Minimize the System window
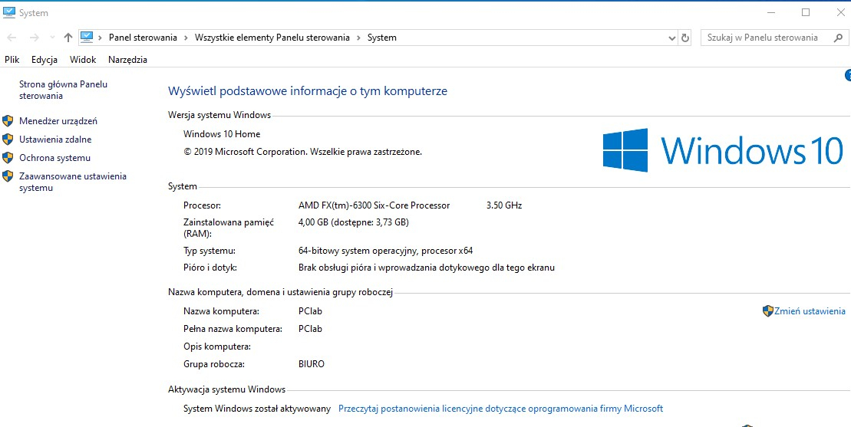 (771, 12)
